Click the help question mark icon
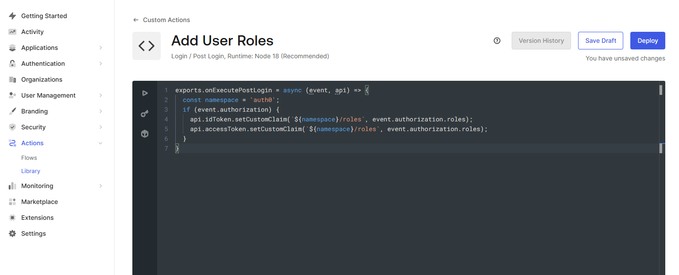This screenshot has height=275, width=679. click(x=497, y=40)
